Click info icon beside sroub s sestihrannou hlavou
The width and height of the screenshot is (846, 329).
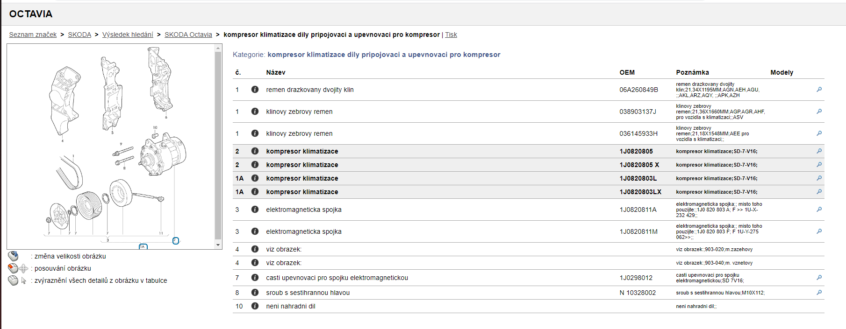click(255, 293)
